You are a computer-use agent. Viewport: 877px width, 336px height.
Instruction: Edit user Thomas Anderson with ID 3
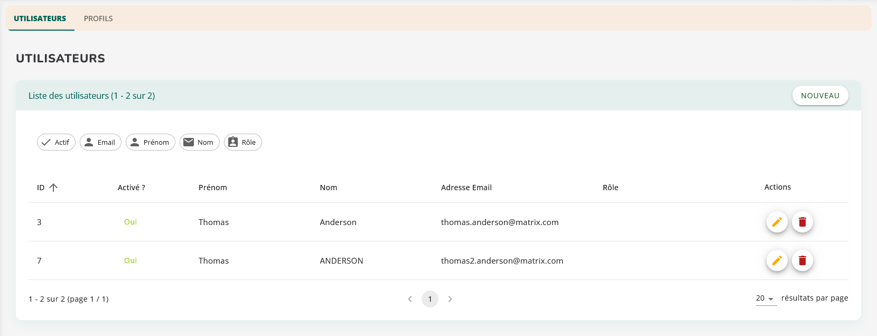(777, 222)
